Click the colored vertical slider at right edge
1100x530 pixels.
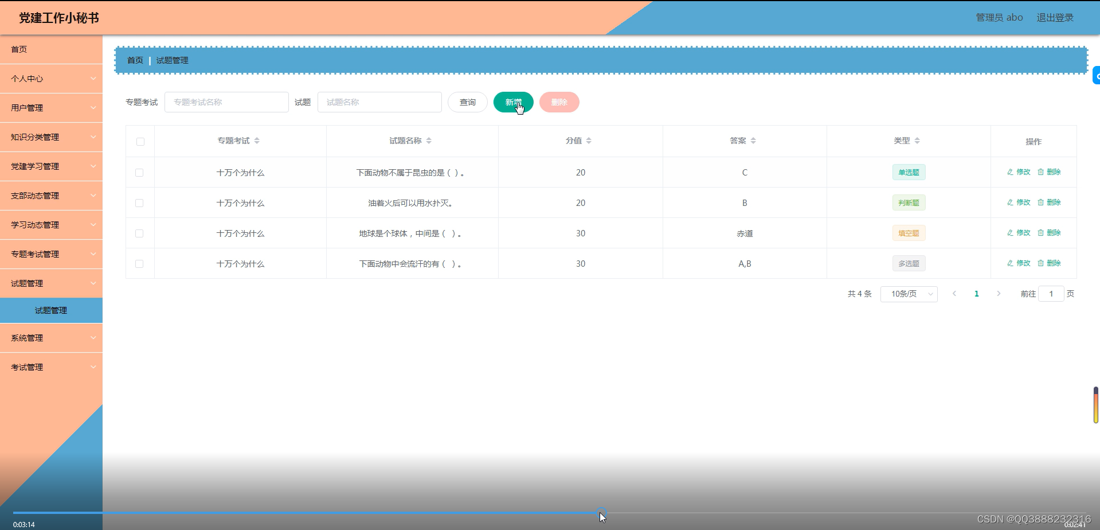point(1096,405)
